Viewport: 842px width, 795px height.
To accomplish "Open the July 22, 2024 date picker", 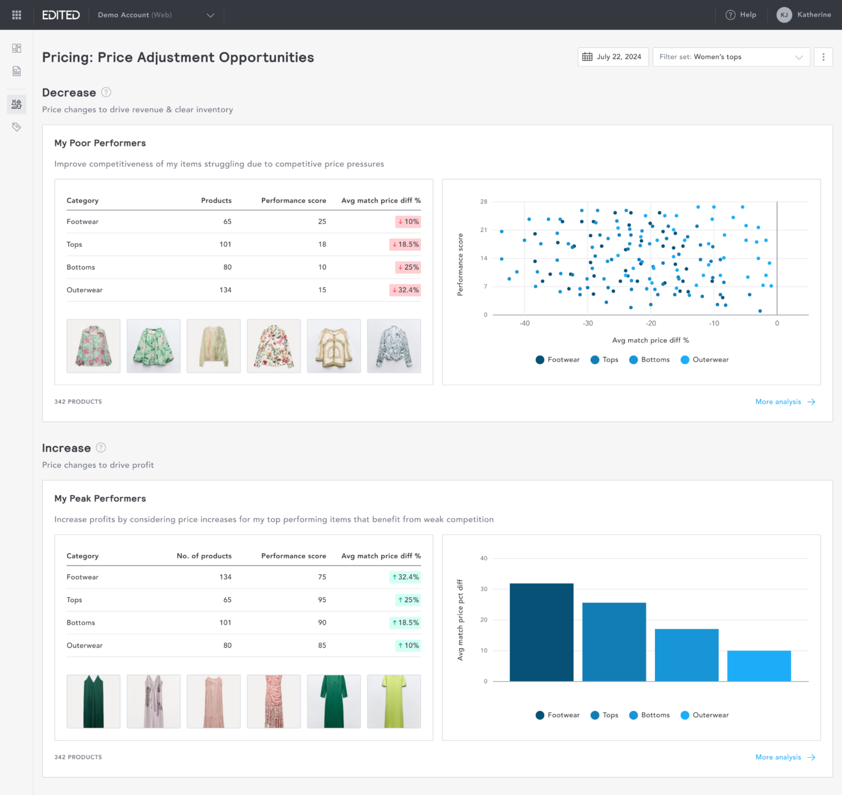I will [x=613, y=57].
